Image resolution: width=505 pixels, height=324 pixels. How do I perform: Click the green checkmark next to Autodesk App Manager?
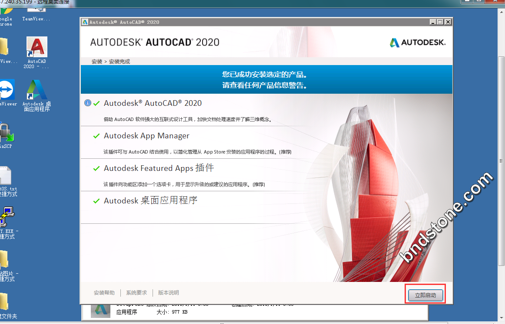click(x=96, y=136)
